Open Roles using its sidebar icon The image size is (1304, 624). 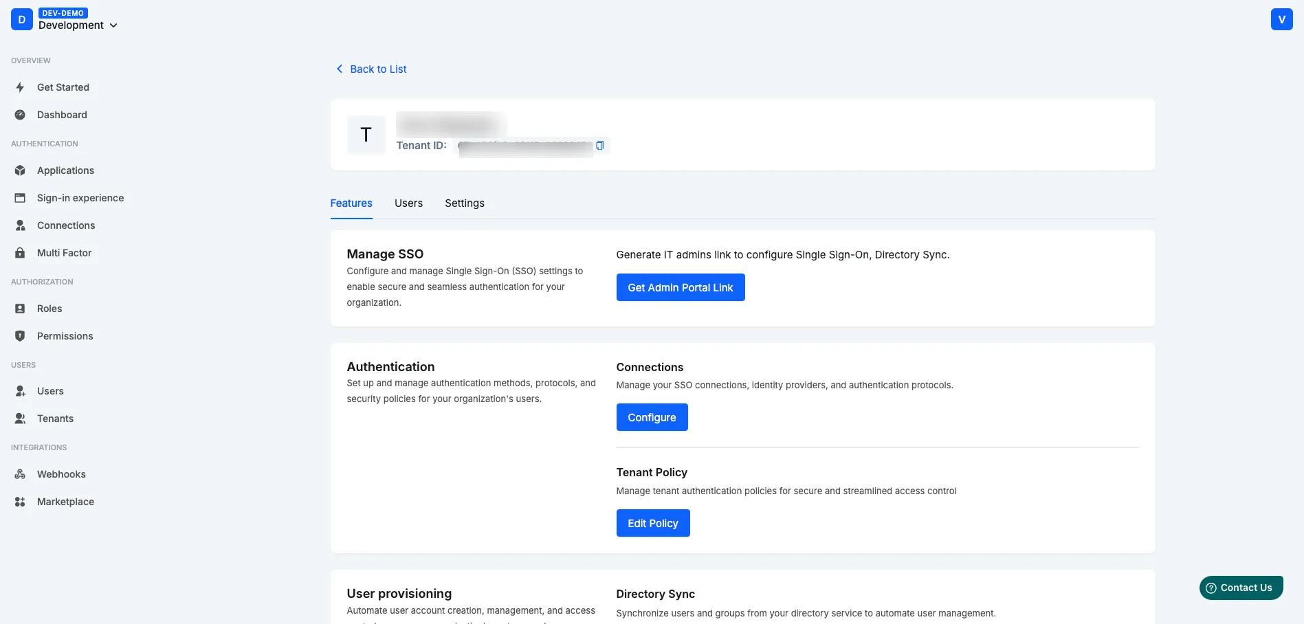point(19,309)
